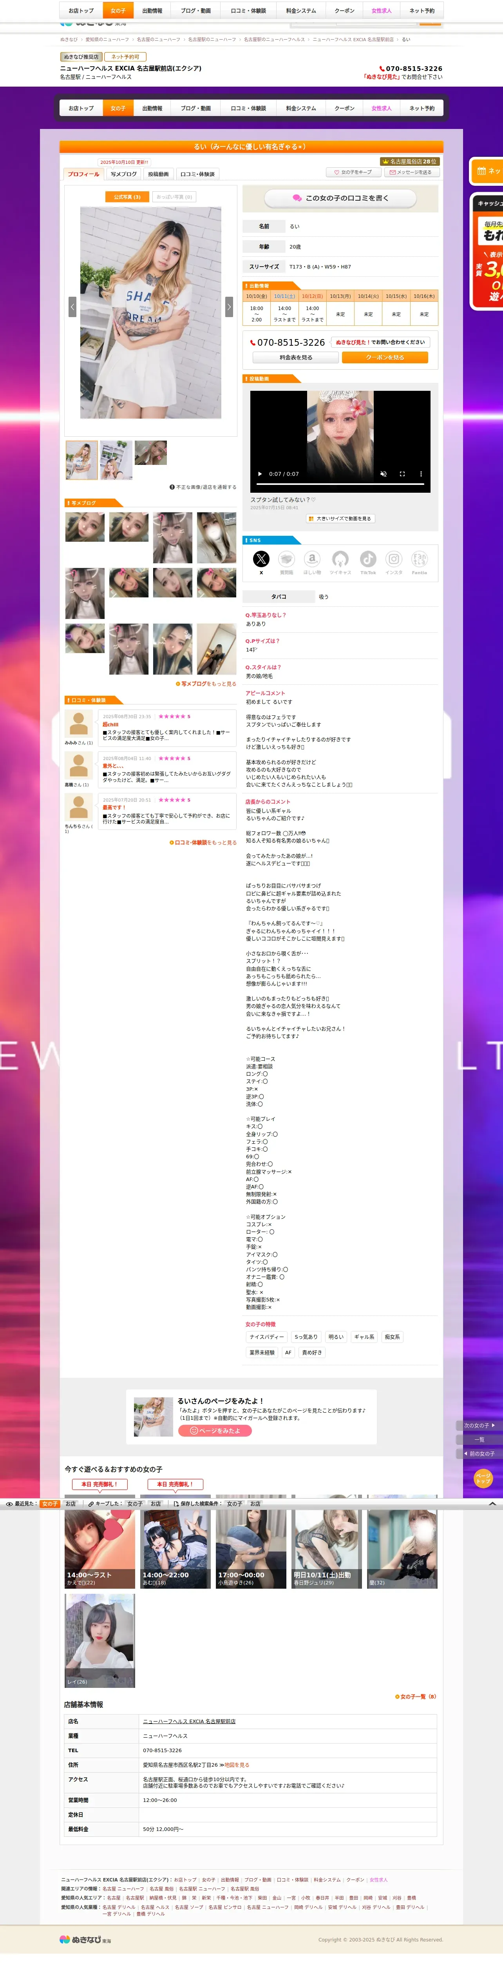Viewport: 503px width, 1965px height.
Task: Open the 意外と… review by 高橋さん
Action: [x=168, y=769]
